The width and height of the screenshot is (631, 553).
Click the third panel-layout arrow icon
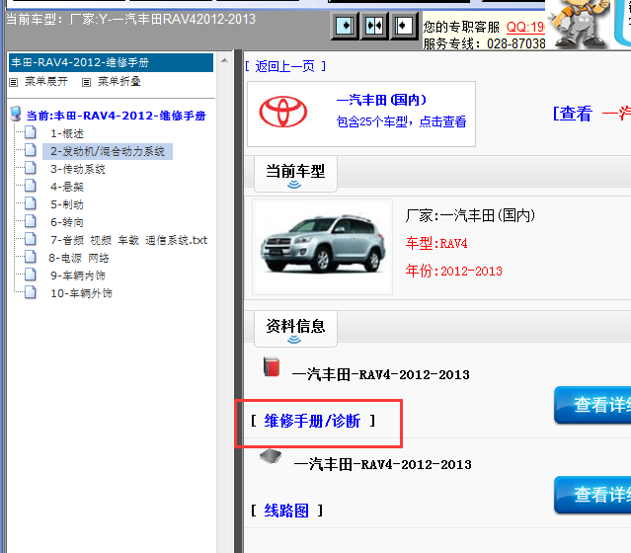click(404, 26)
